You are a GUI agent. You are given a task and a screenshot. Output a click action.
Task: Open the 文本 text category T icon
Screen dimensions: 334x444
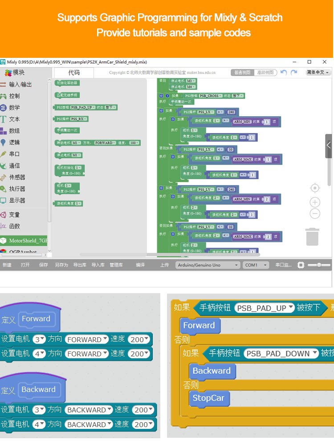tap(3, 119)
